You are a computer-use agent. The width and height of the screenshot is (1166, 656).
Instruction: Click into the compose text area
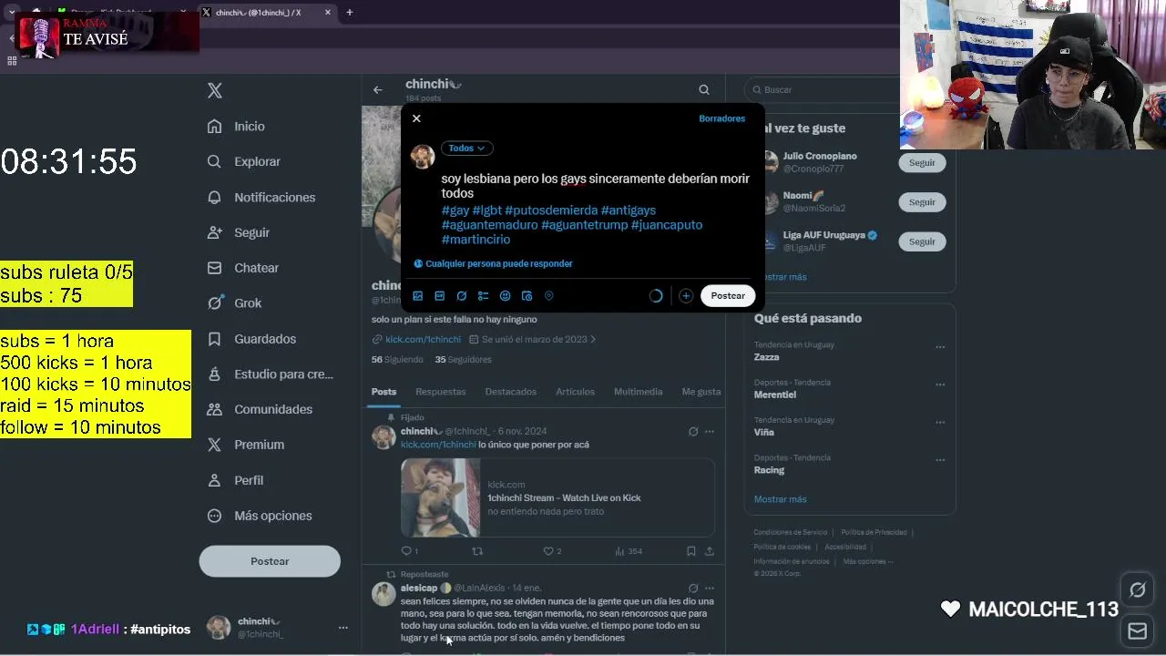[x=596, y=209]
